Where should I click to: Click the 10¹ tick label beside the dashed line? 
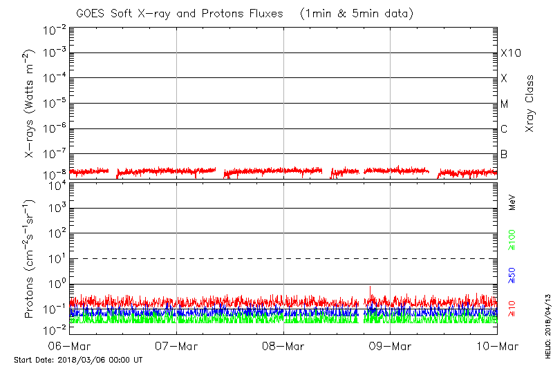(x=57, y=258)
